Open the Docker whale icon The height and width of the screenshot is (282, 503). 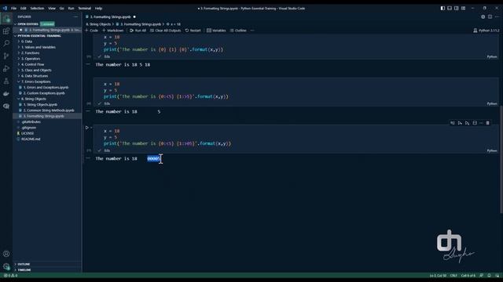coord(6,93)
